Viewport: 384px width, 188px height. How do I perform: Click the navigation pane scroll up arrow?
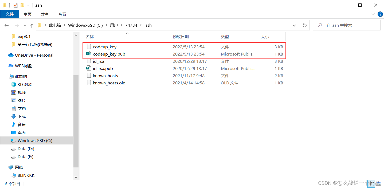coord(76,35)
